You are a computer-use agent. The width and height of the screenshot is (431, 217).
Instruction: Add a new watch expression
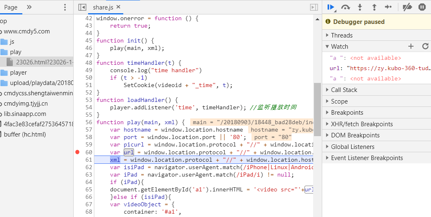[x=411, y=47]
